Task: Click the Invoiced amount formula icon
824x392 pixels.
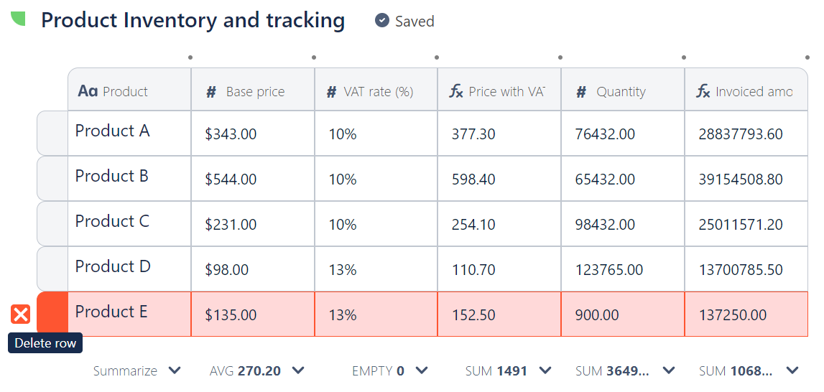Action: [703, 91]
